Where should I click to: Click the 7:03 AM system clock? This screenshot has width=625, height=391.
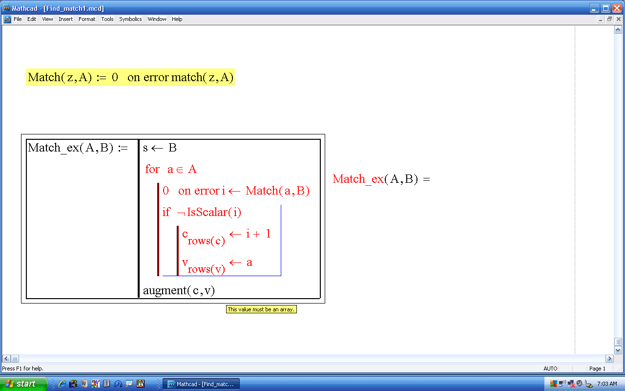607,384
